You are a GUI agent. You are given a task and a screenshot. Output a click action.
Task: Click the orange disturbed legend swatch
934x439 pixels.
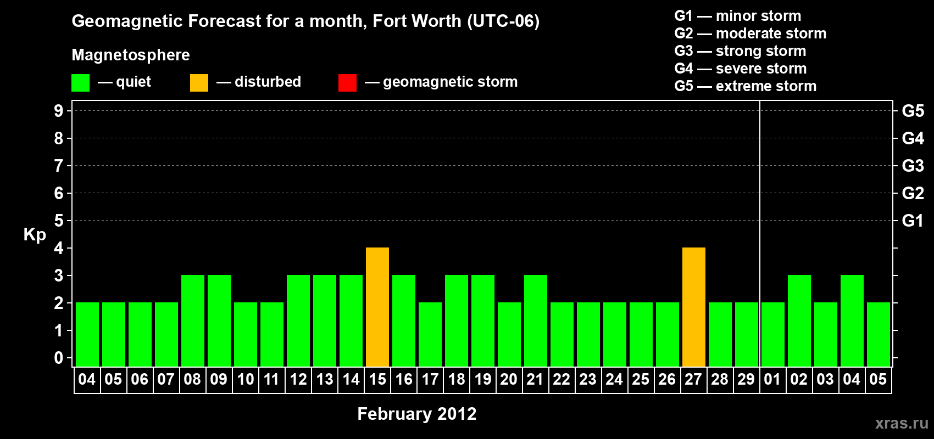199,83
